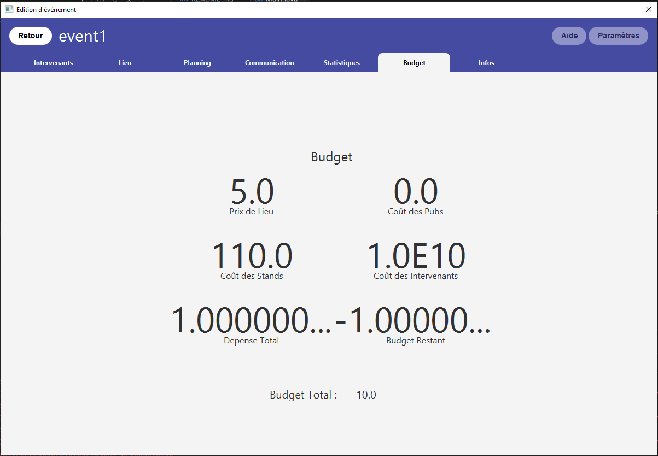
Task: Click the Retour button
Action: 31,36
